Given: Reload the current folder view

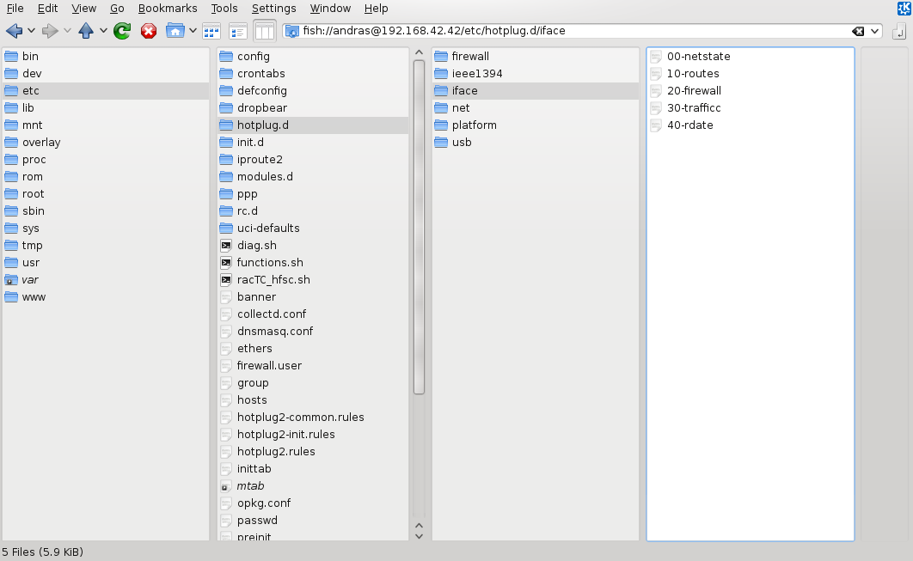Looking at the screenshot, I should 122,31.
